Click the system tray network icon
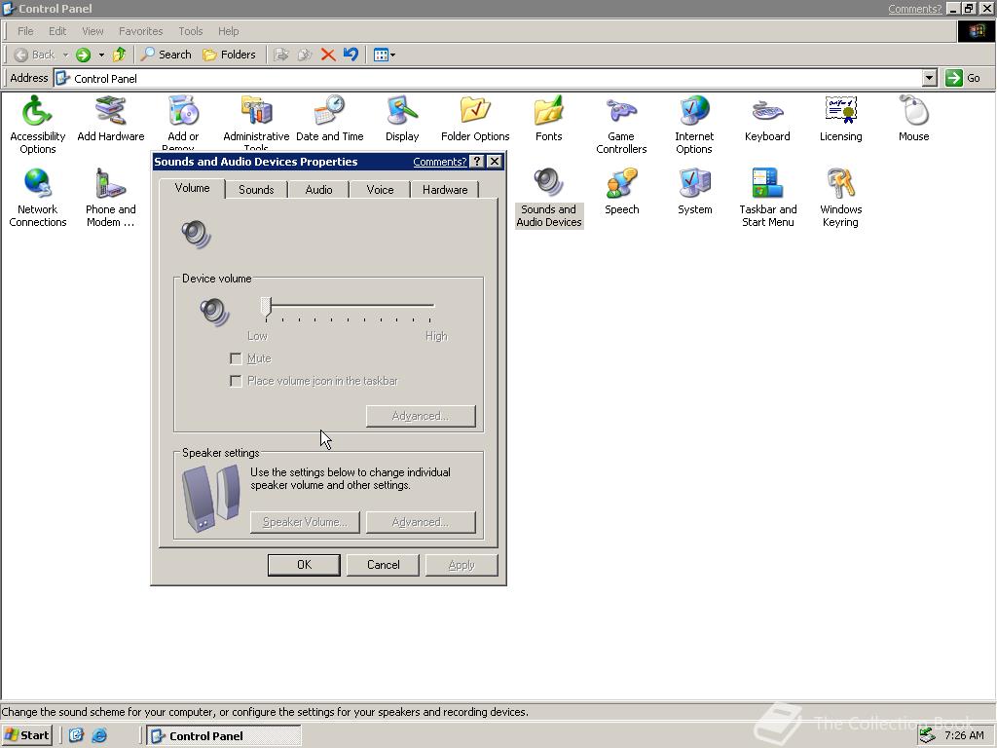Image resolution: width=997 pixels, height=748 pixels. click(928, 735)
